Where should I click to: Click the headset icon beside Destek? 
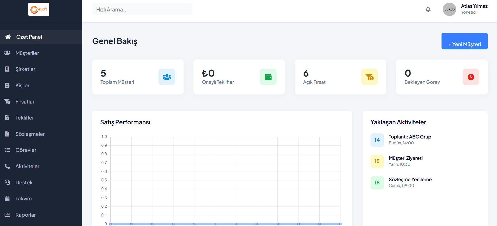[7, 183]
